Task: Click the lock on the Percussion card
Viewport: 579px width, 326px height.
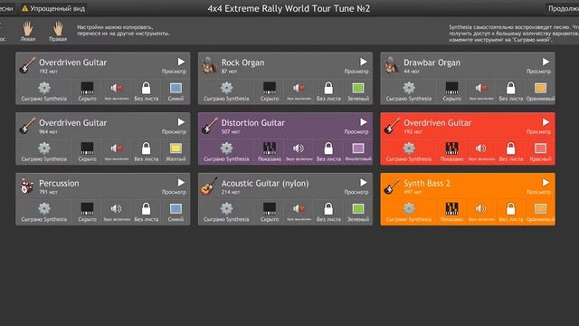Action: [147, 209]
